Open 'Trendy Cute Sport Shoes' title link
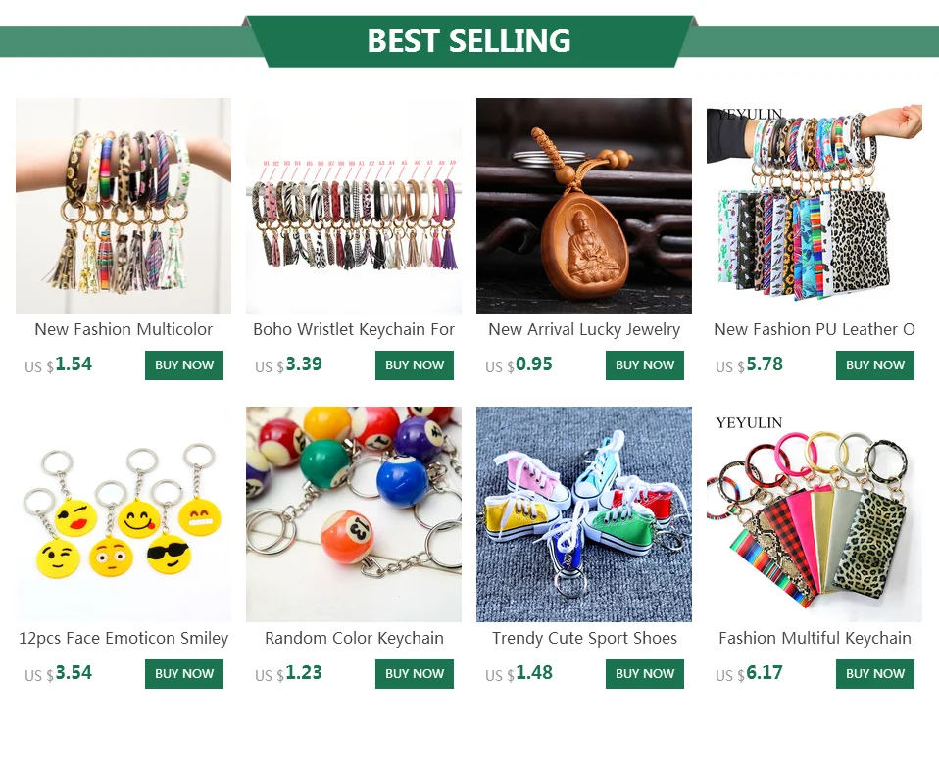 pos(584,639)
